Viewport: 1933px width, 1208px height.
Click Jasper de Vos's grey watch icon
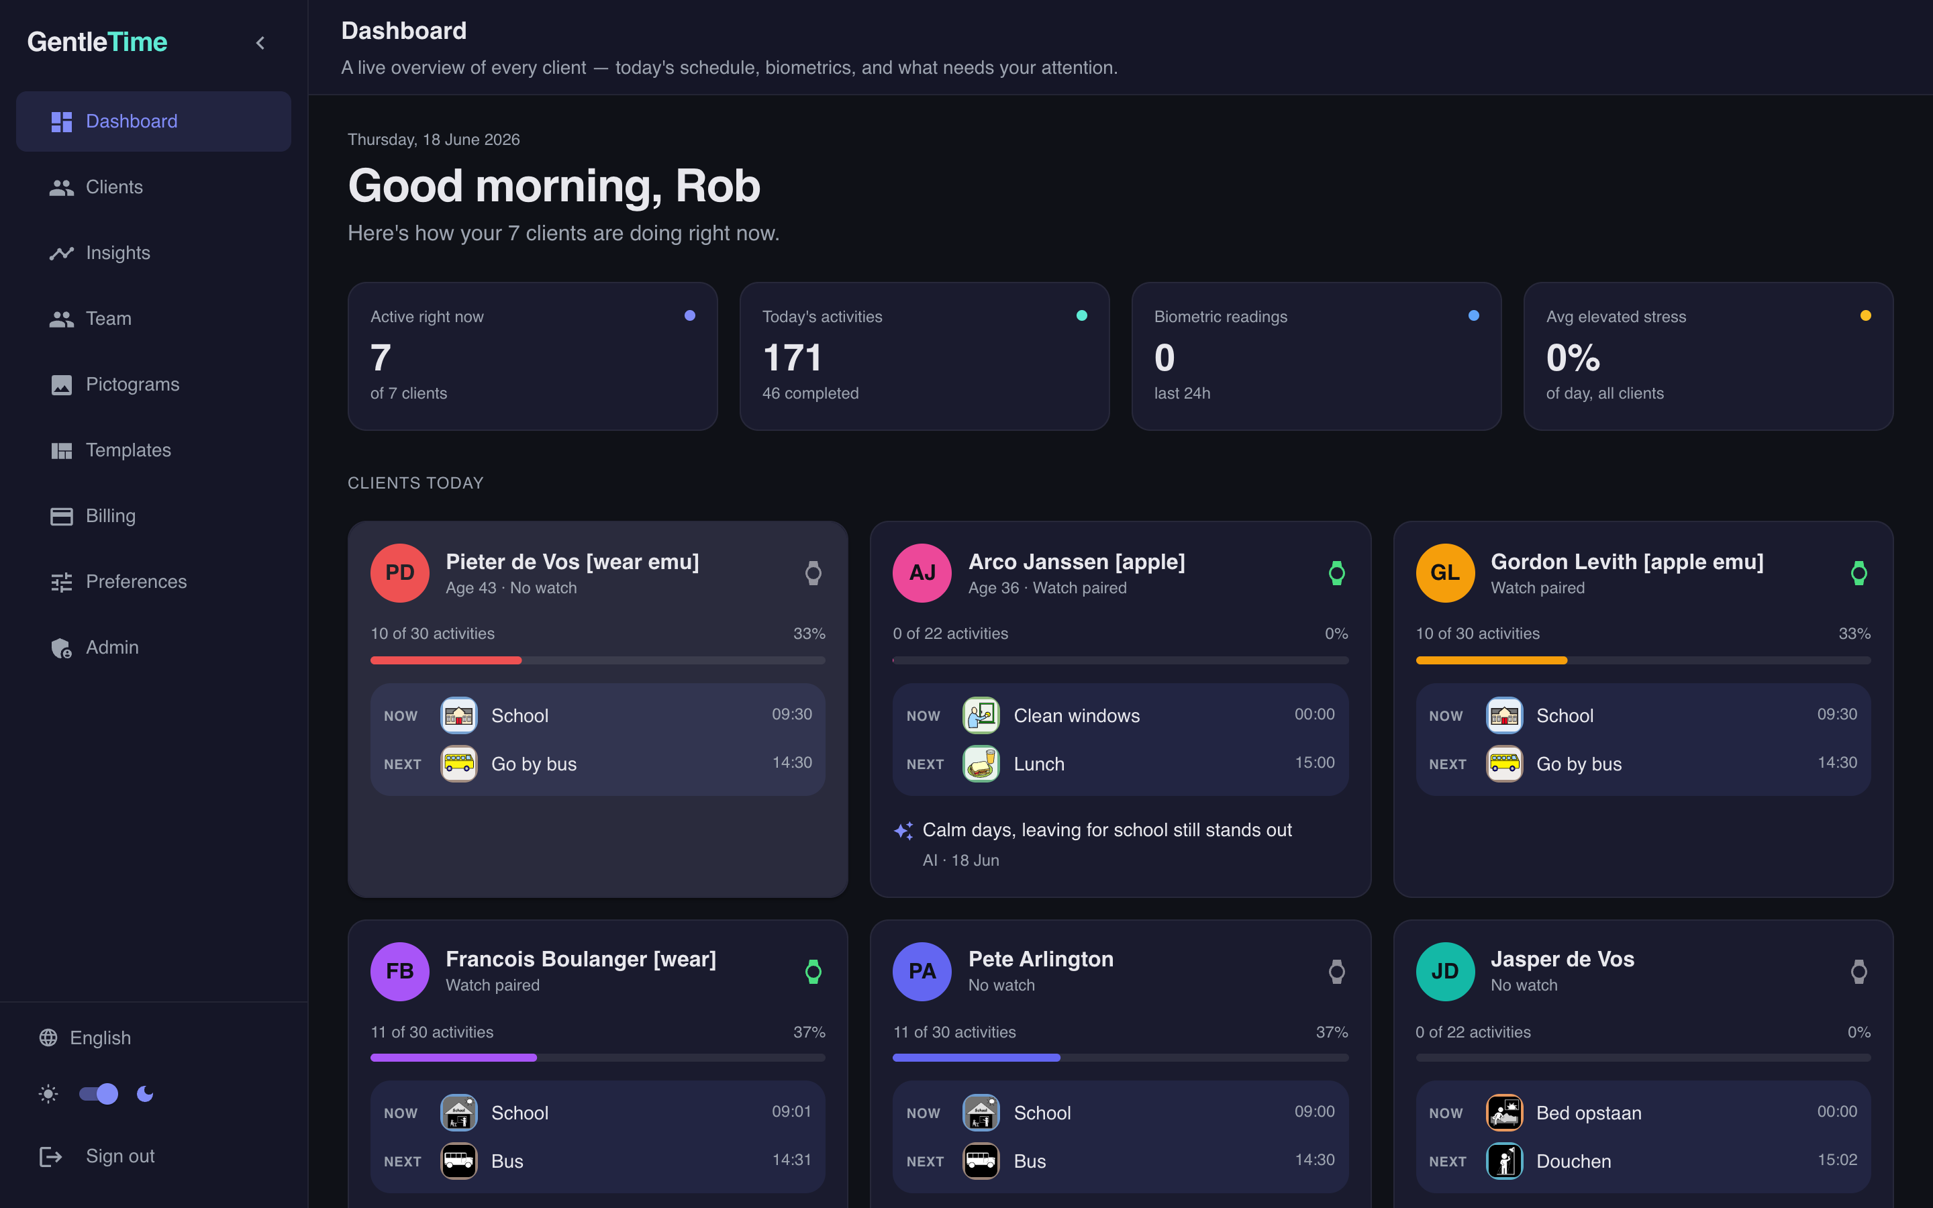coord(1858,972)
